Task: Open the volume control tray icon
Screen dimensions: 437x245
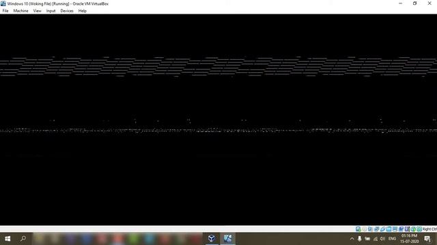Action: (x=382, y=239)
